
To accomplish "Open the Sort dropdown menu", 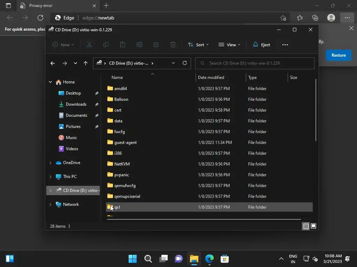I will [x=198, y=45].
